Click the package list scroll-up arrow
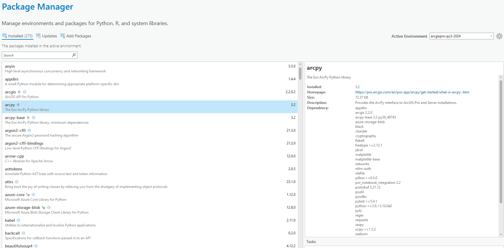 pyautogui.click(x=300, y=64)
